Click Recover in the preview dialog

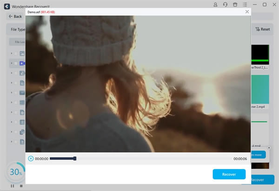pos(229,174)
